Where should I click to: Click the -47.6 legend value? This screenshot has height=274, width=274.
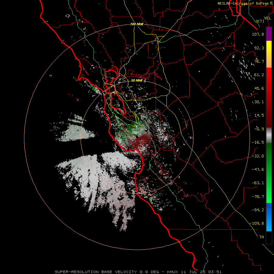pos(258,170)
